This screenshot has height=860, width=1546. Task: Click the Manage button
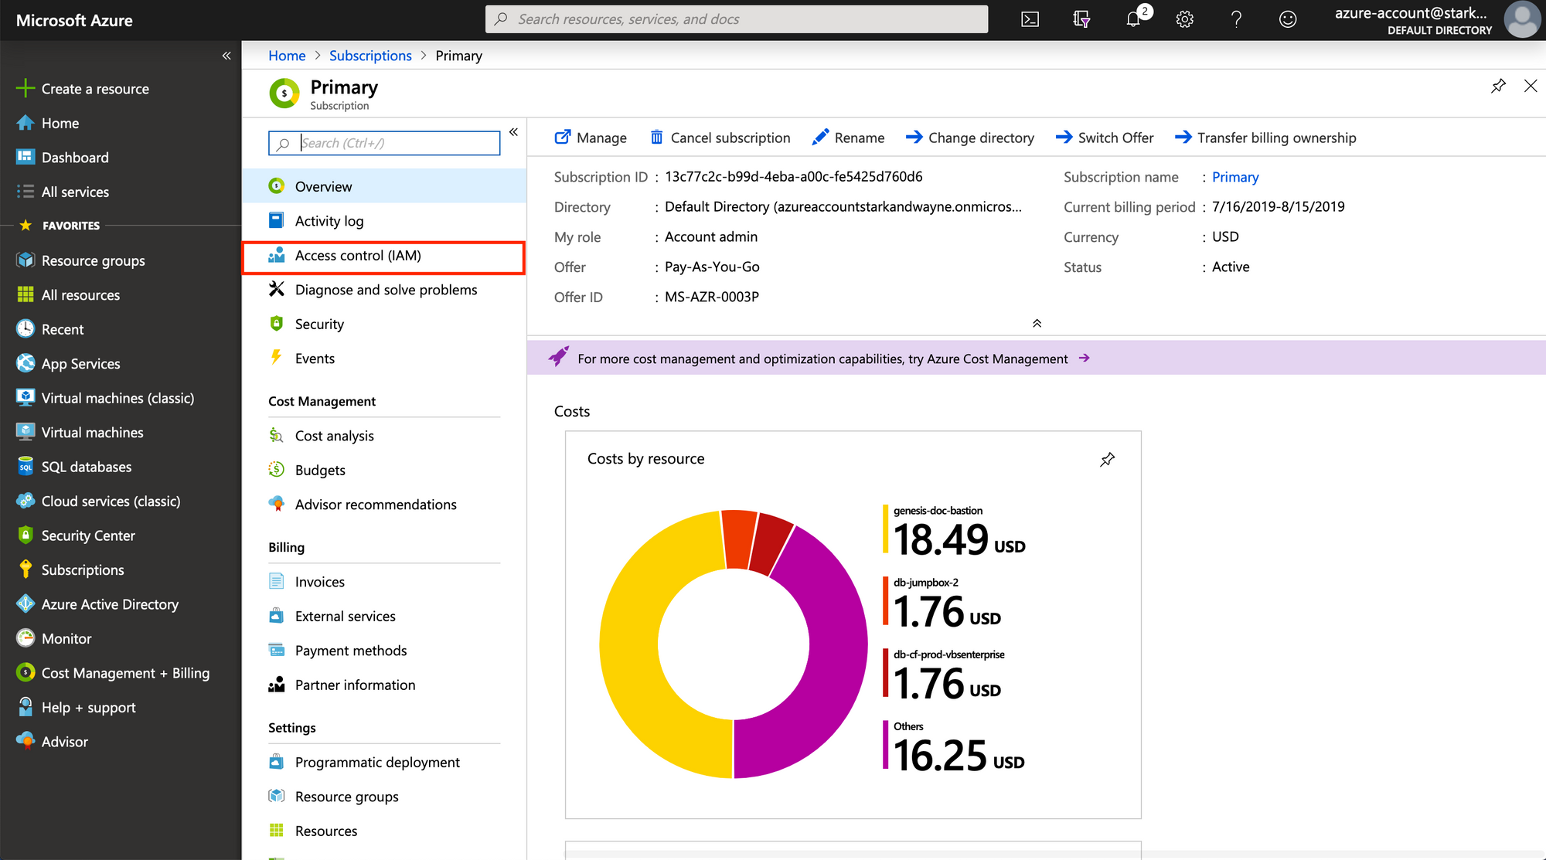pos(591,138)
